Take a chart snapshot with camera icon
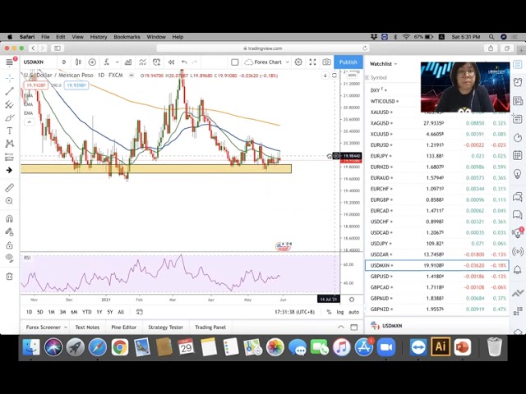Viewport: 526px width, 394px height. coord(326,62)
